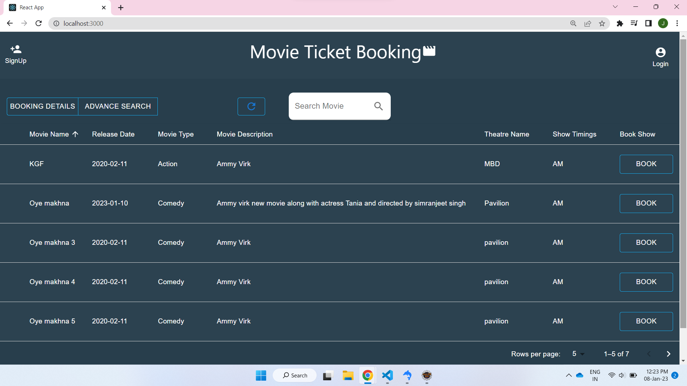This screenshot has width=687, height=386.
Task: Book a show for KGF
Action: coord(646,164)
